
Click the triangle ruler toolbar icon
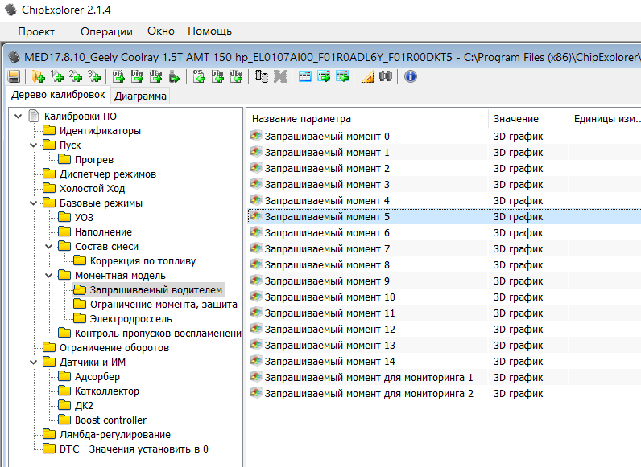coord(367,76)
